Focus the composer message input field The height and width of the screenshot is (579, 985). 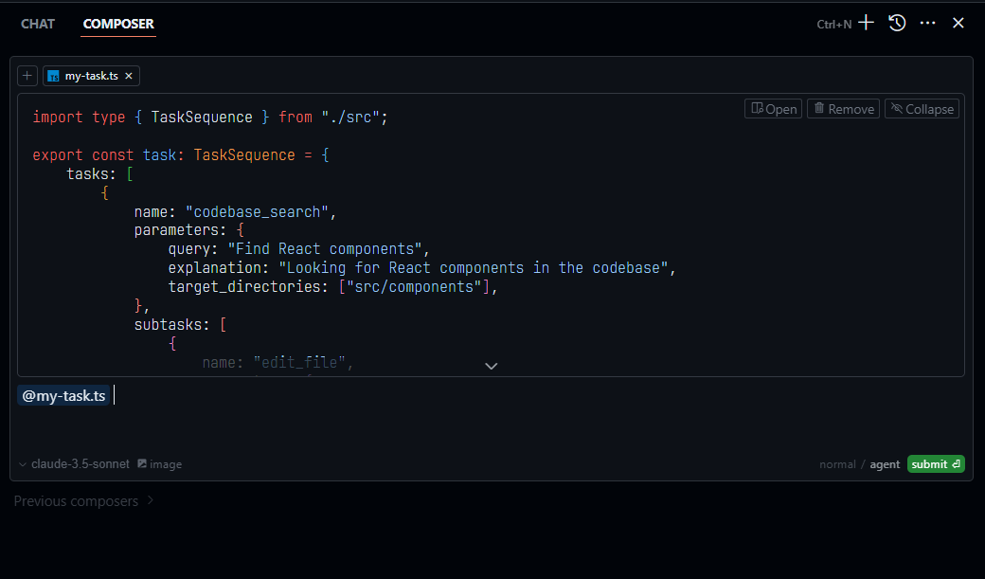(490, 415)
